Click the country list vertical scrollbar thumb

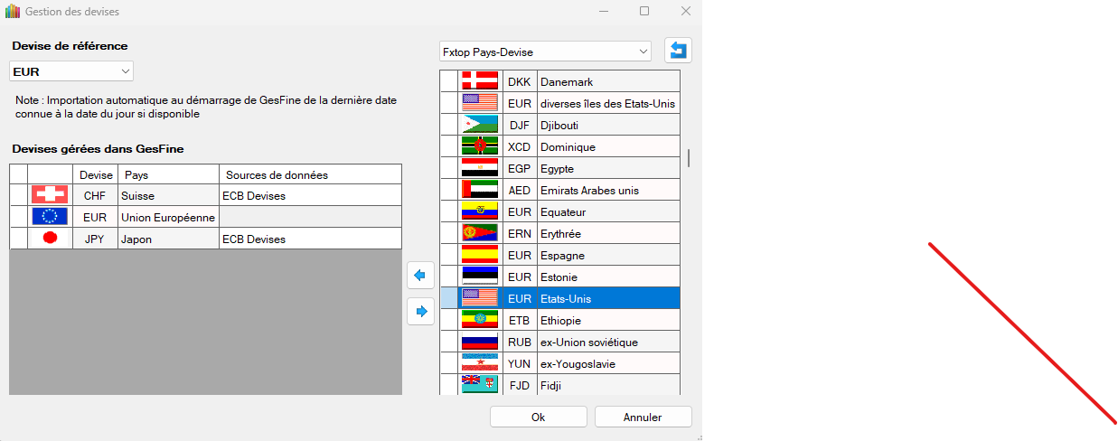click(x=689, y=158)
